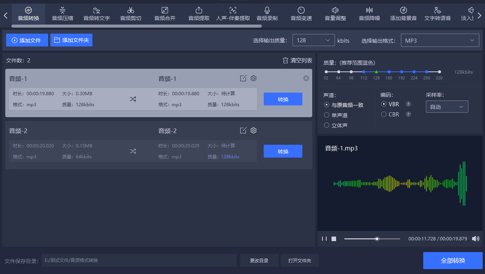485x274 pixels.
Task: Open the 音频转文字 speech-to-text tool
Action: pyautogui.click(x=97, y=14)
